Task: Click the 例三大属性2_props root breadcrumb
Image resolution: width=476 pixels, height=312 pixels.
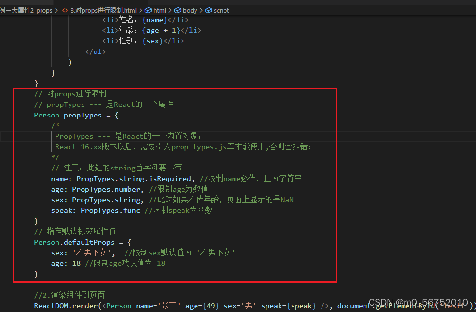Action: 27,10
